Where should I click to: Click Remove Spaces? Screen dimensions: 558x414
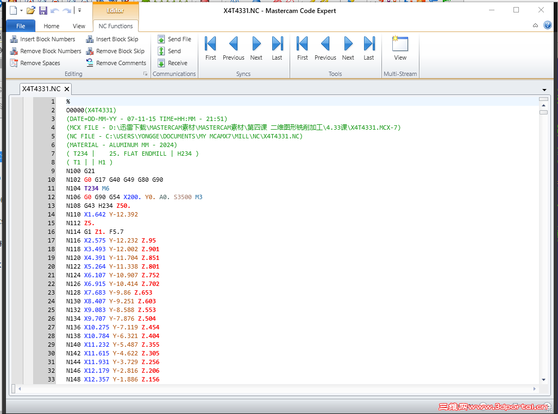(x=35, y=63)
